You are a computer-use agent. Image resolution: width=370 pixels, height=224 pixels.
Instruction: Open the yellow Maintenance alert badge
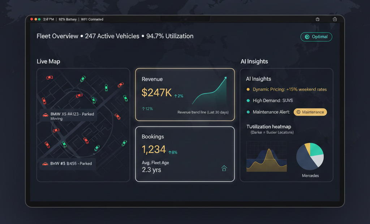click(310, 112)
